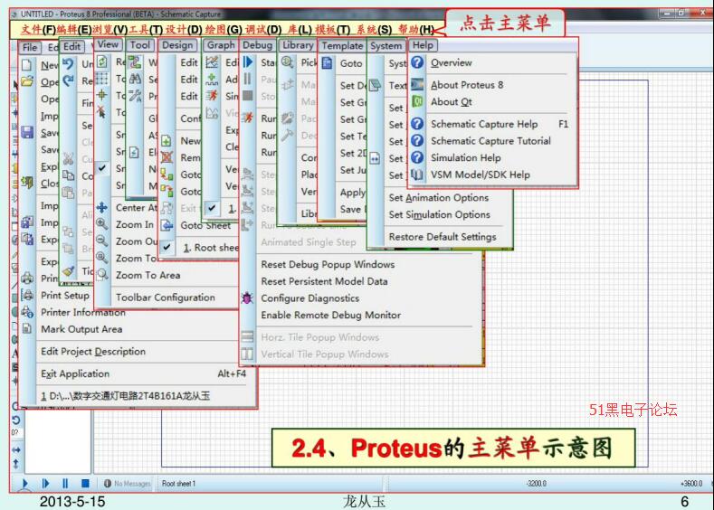This screenshot has height=510, width=714.
Task: Click the Print Setup printer icon
Action: click(x=27, y=295)
